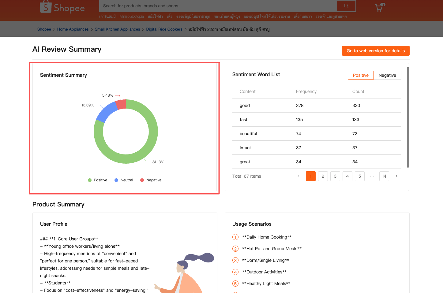
Task: Click the search magnifier button
Action: (x=346, y=6)
